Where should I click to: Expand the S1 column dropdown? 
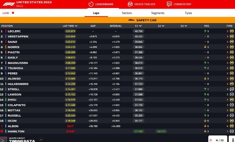click(x=140, y=26)
